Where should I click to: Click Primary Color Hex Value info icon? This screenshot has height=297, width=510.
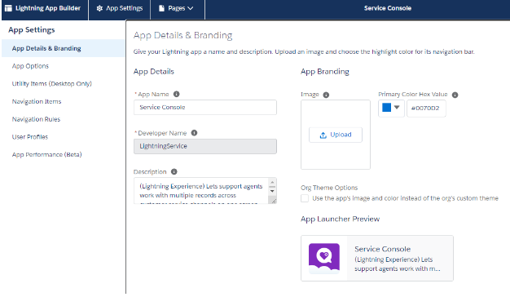[455, 95]
